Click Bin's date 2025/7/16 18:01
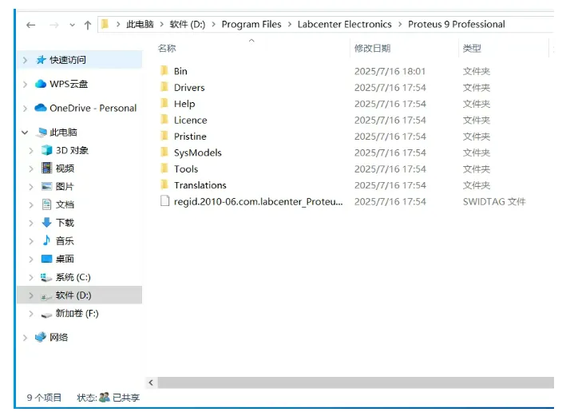The image size is (570, 416). tap(390, 71)
